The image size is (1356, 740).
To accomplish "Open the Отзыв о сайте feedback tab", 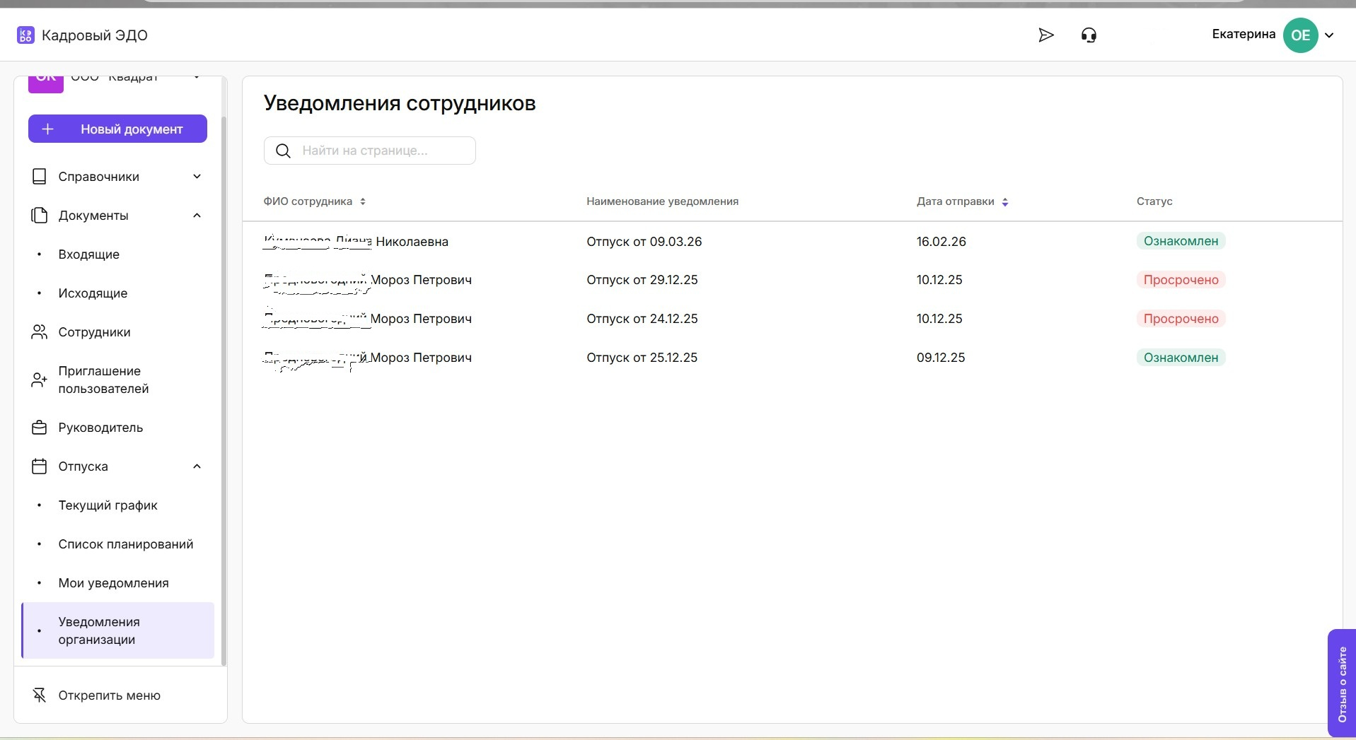I will coord(1341,683).
